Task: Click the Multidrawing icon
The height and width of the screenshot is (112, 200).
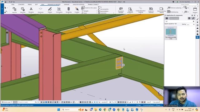Action: coord(169,12)
